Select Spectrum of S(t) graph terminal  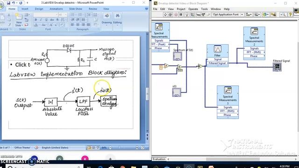pyautogui.click(x=178, y=56)
